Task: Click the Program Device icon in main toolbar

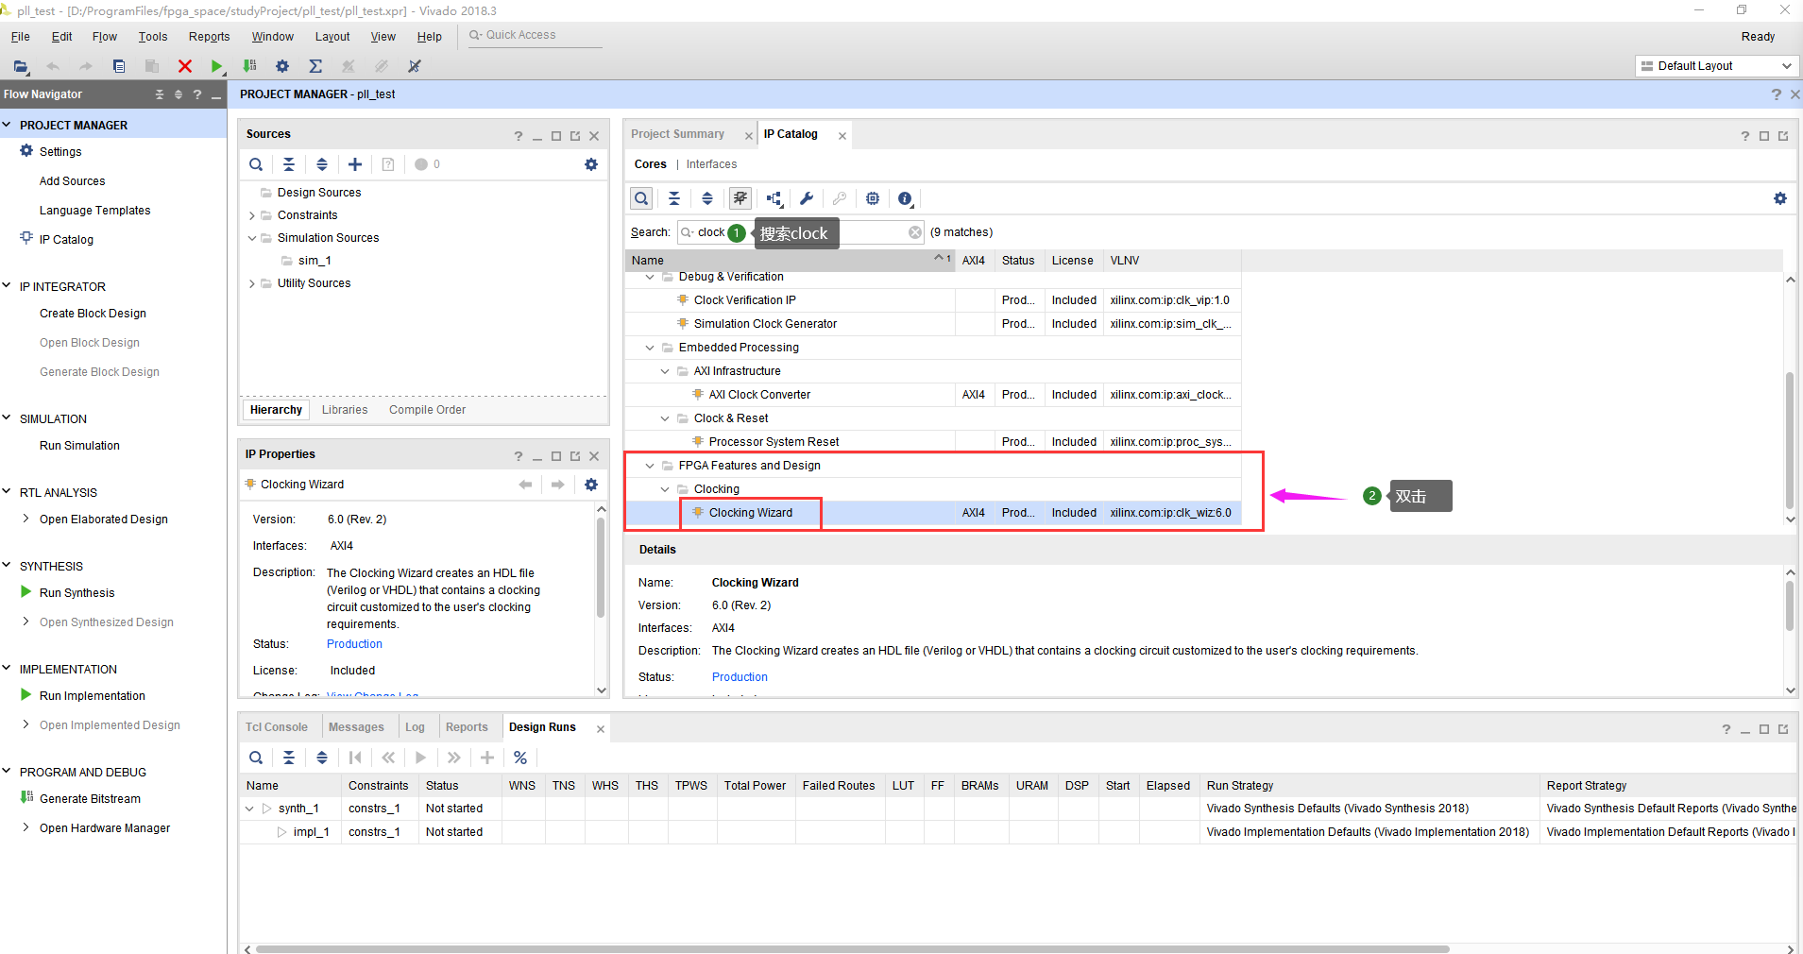Action: 249,66
